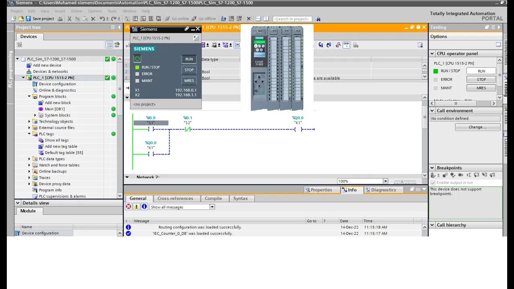Collapse the Program blocks folder

pos(29,96)
